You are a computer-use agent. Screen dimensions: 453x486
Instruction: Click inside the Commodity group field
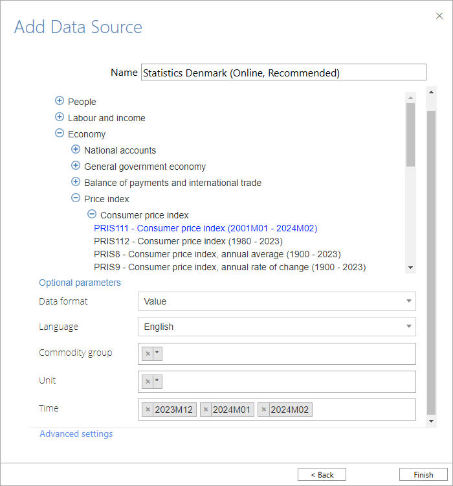(277, 354)
